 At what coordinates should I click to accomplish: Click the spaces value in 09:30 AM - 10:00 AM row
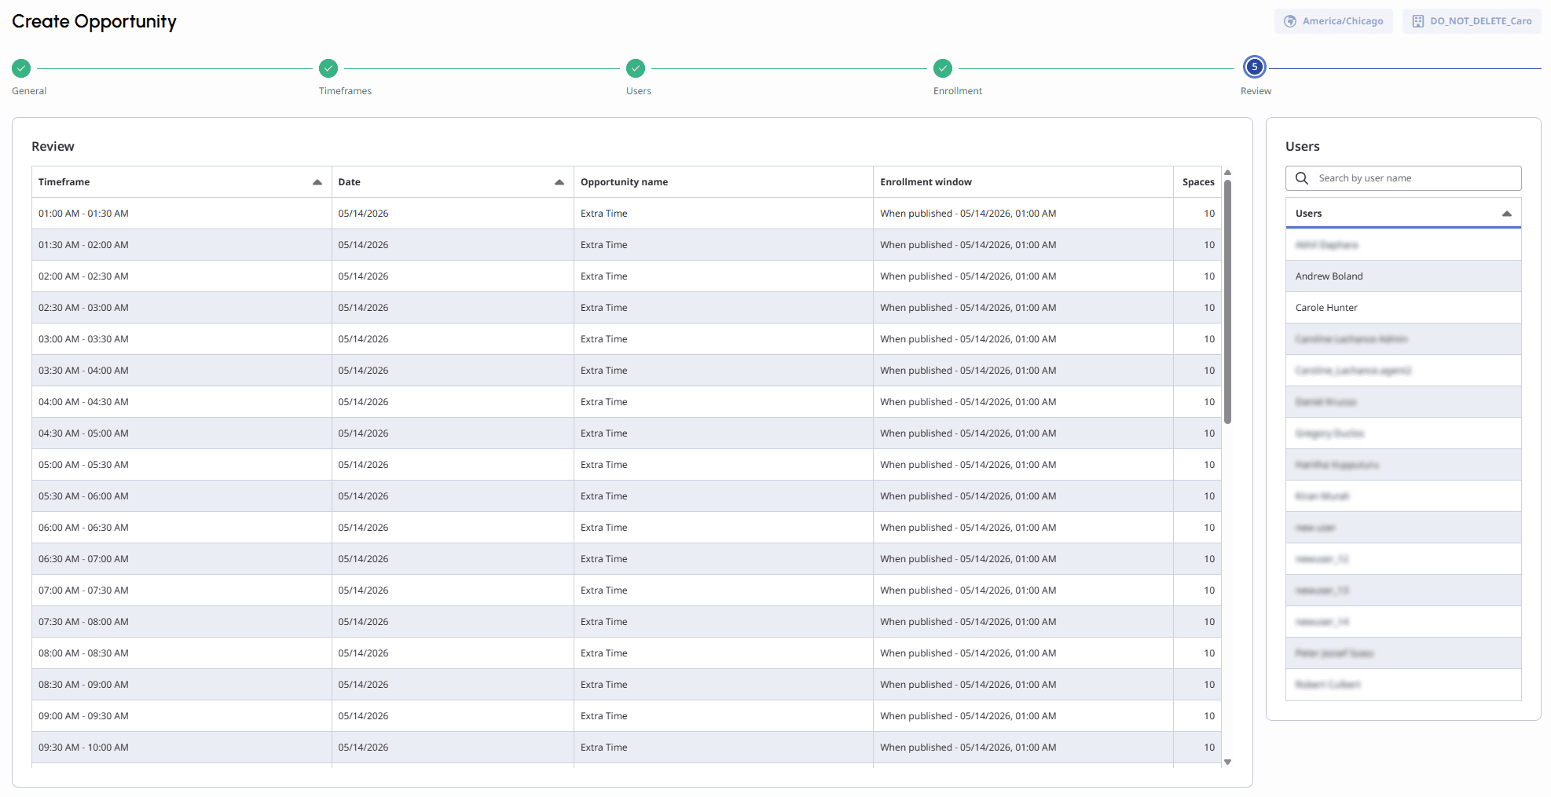click(1209, 748)
